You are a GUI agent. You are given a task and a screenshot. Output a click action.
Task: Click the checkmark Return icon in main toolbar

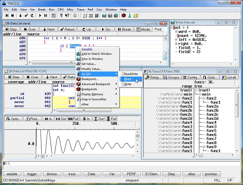pyautogui.click(x=26, y=16)
